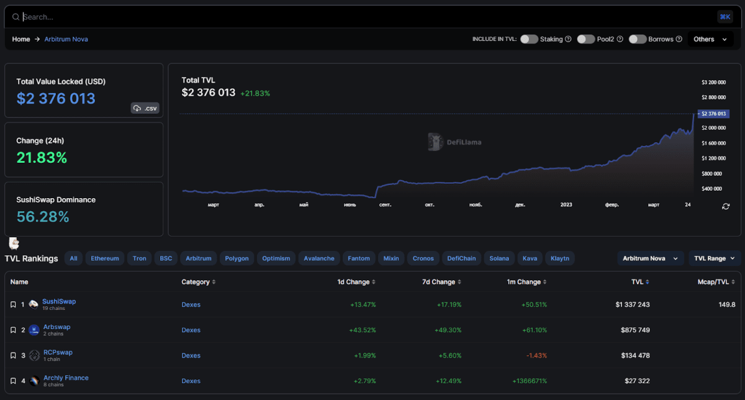Select the Tron chain tab
Image resolution: width=745 pixels, height=400 pixels.
pyautogui.click(x=140, y=258)
